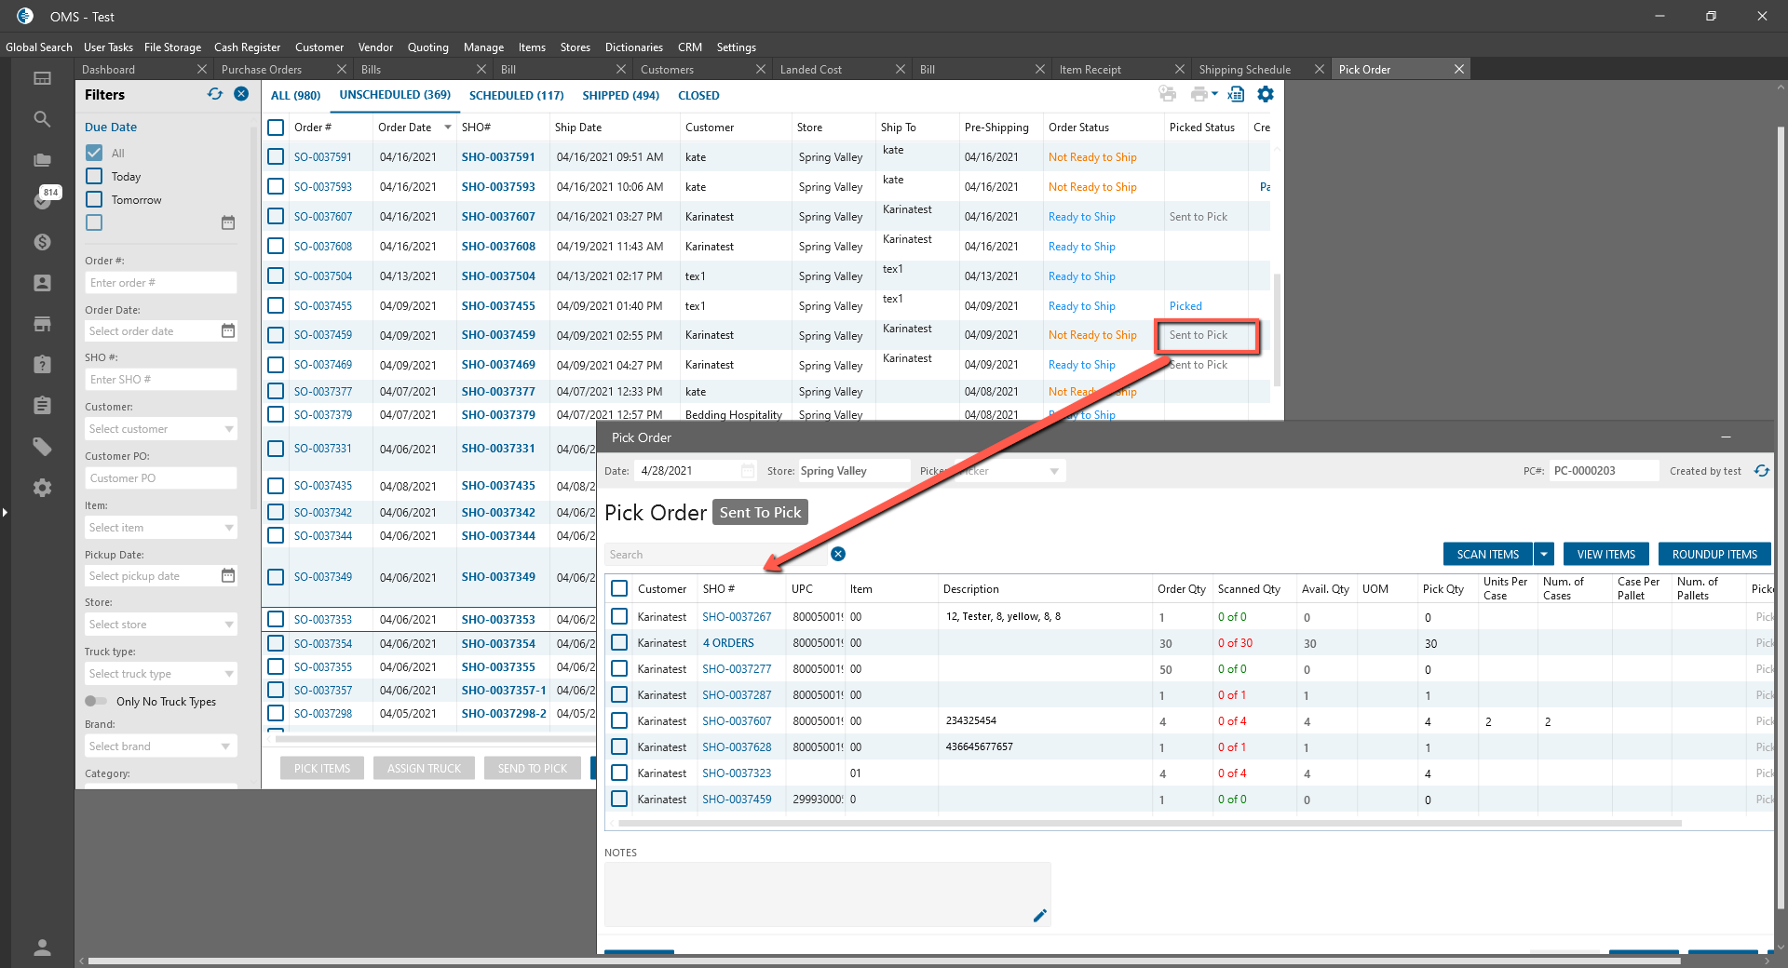Open the contact card icon in sidebar
The image size is (1788, 968).
click(x=42, y=283)
